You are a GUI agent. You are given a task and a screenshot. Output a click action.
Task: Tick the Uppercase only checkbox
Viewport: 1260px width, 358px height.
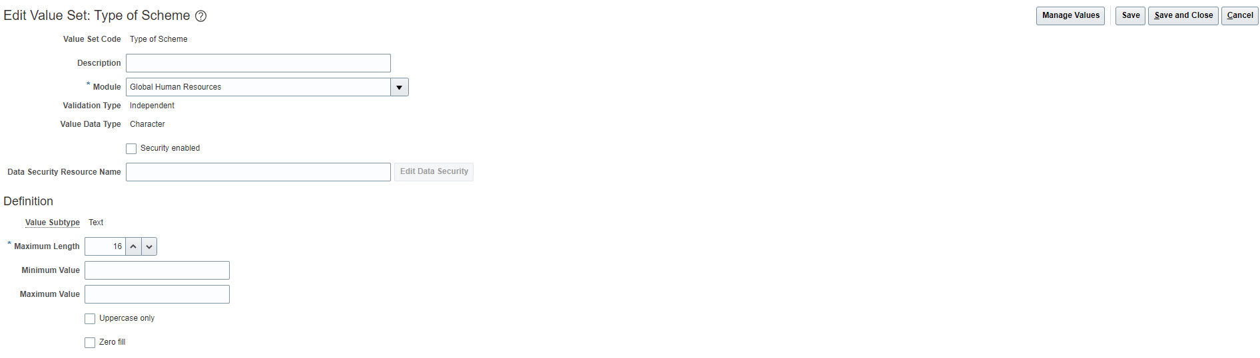pyautogui.click(x=90, y=319)
